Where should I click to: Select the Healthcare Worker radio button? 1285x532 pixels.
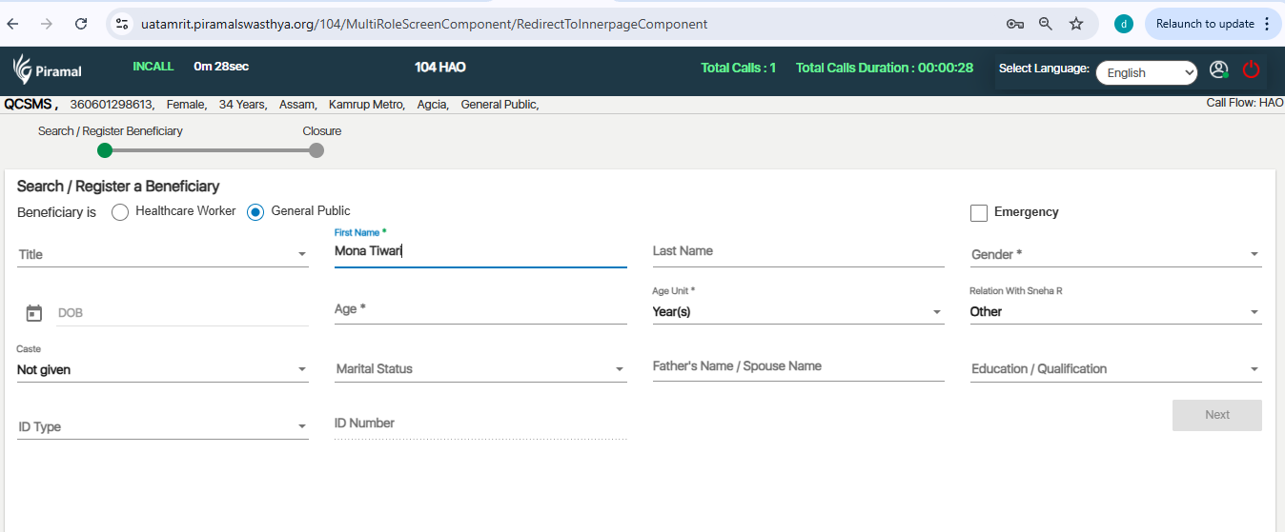tap(120, 212)
